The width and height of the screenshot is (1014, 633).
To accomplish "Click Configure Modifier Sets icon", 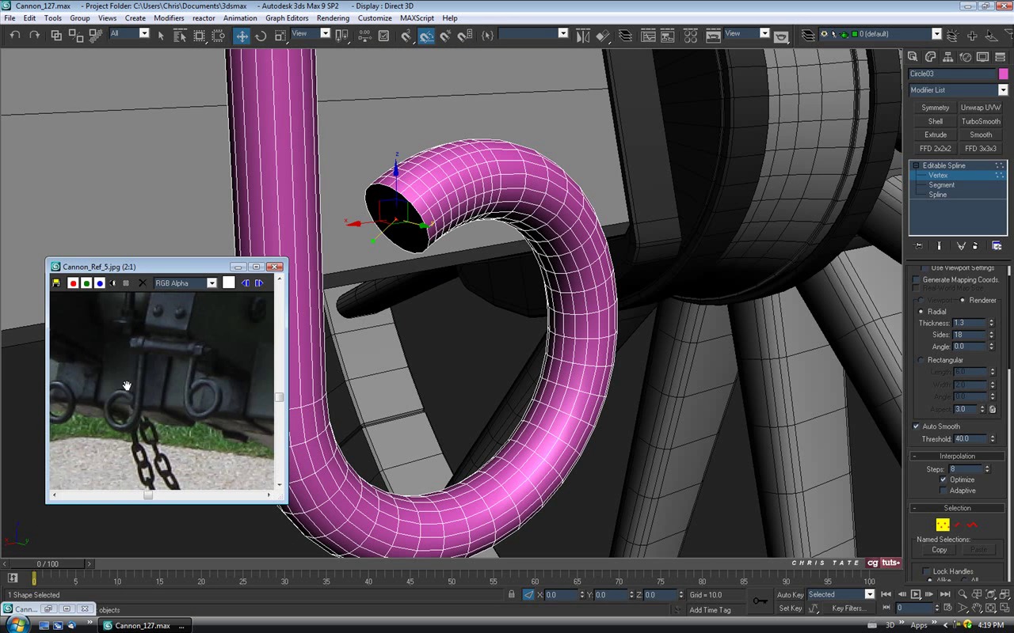I will (997, 246).
